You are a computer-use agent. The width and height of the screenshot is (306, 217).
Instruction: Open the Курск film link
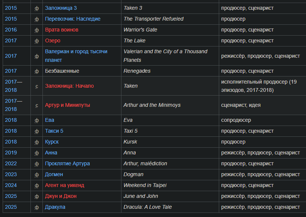52,142
